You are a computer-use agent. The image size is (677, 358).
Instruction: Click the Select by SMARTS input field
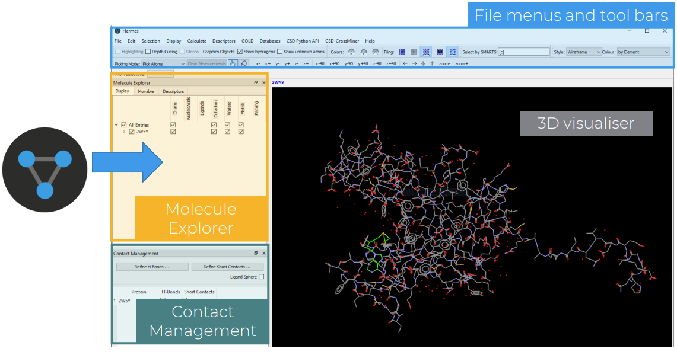(x=523, y=52)
